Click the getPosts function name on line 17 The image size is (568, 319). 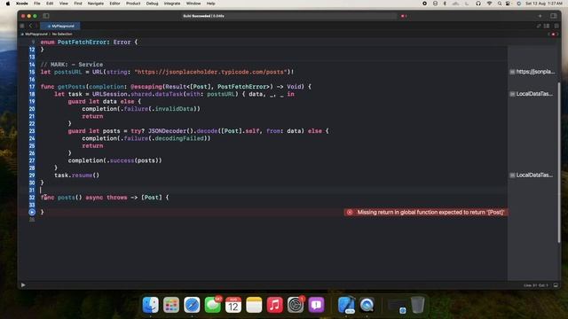[71, 87]
